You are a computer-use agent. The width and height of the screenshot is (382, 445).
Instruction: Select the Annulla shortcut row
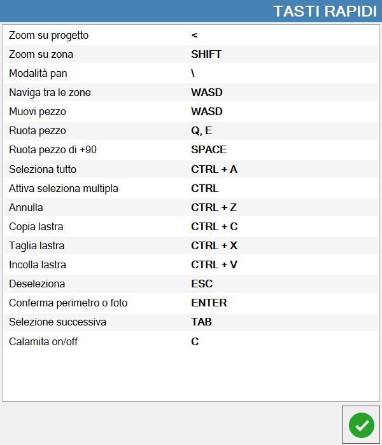pyautogui.click(x=191, y=207)
